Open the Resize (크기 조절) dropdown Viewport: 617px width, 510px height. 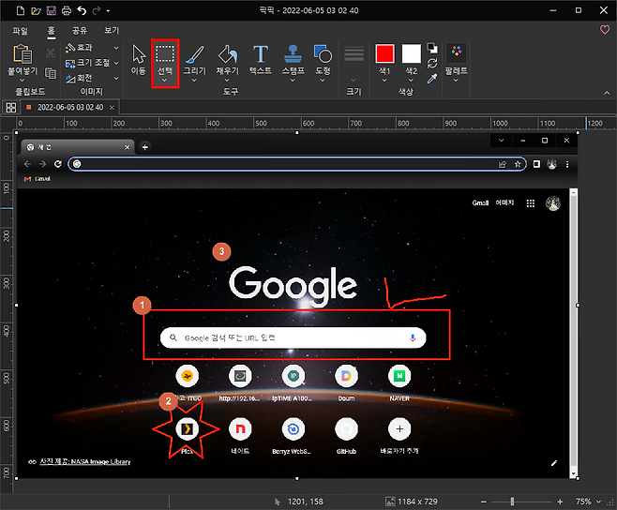click(x=116, y=62)
